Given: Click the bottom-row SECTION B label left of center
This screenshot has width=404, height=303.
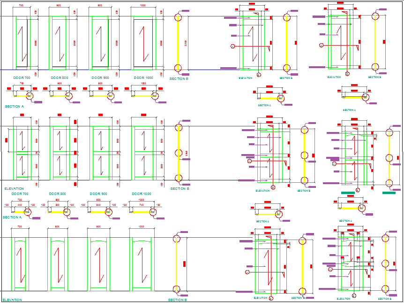Looking at the screenshot, I should pos(177,300).
